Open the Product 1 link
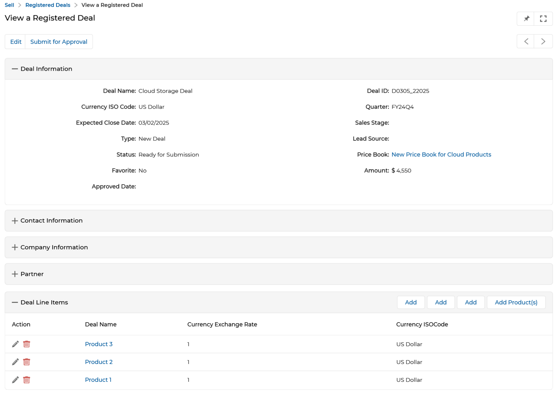Screen dimensions: 556x393 click(98, 380)
